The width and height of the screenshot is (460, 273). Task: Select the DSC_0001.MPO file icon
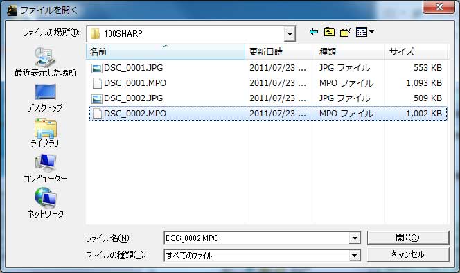pyautogui.click(x=97, y=83)
